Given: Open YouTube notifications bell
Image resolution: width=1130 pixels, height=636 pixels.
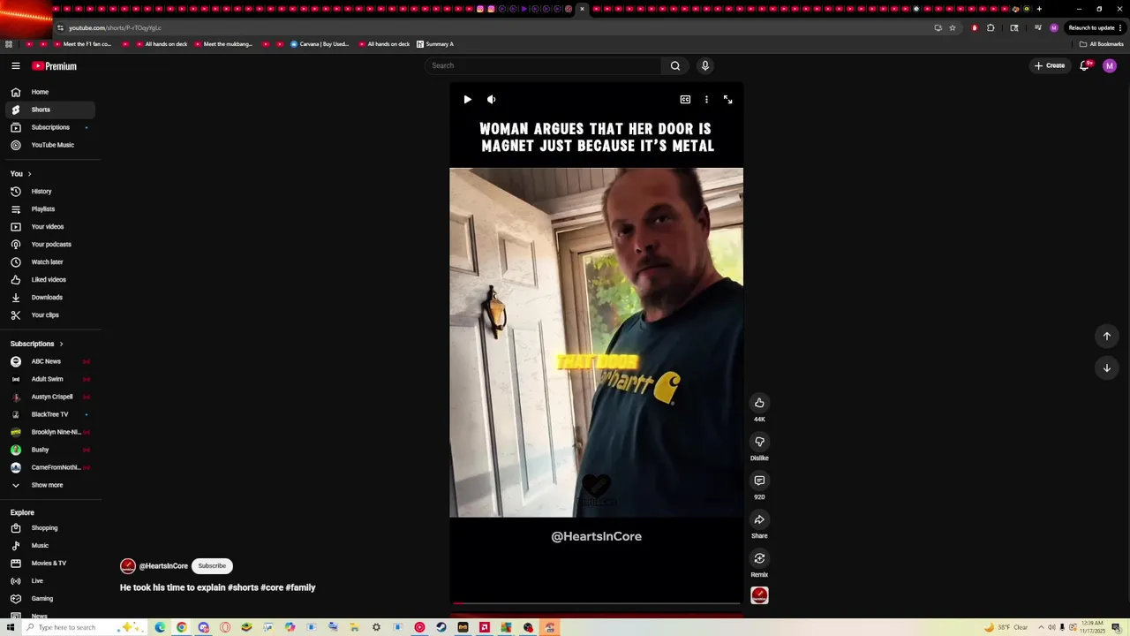Looking at the screenshot, I should tap(1085, 65).
